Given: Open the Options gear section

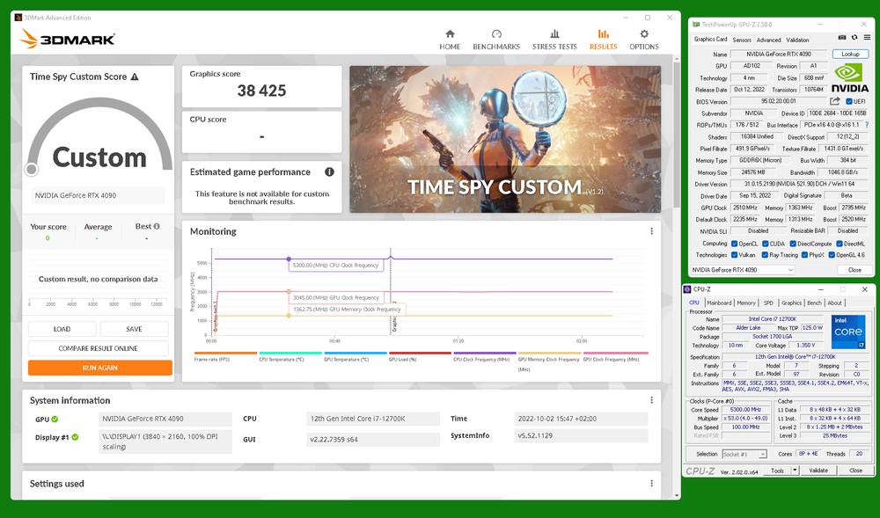Looking at the screenshot, I should 644,40.
